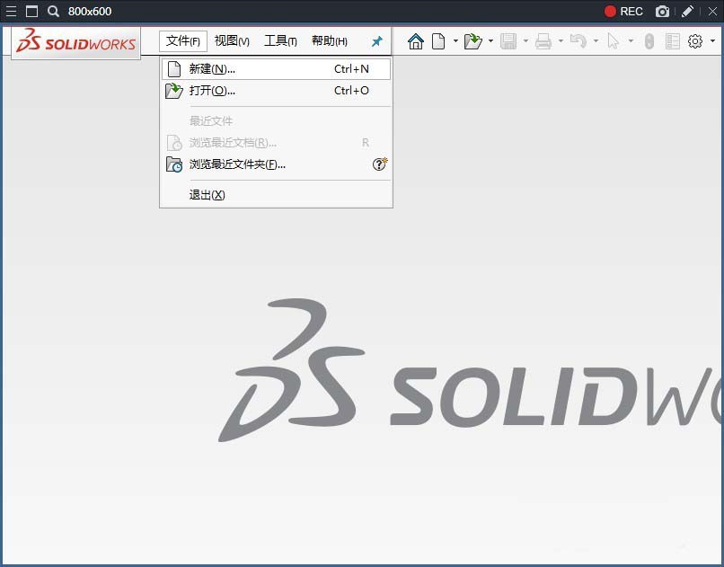The height and width of the screenshot is (567, 724).
Task: Click the window frame icon in the recorder bar
Action: point(31,11)
